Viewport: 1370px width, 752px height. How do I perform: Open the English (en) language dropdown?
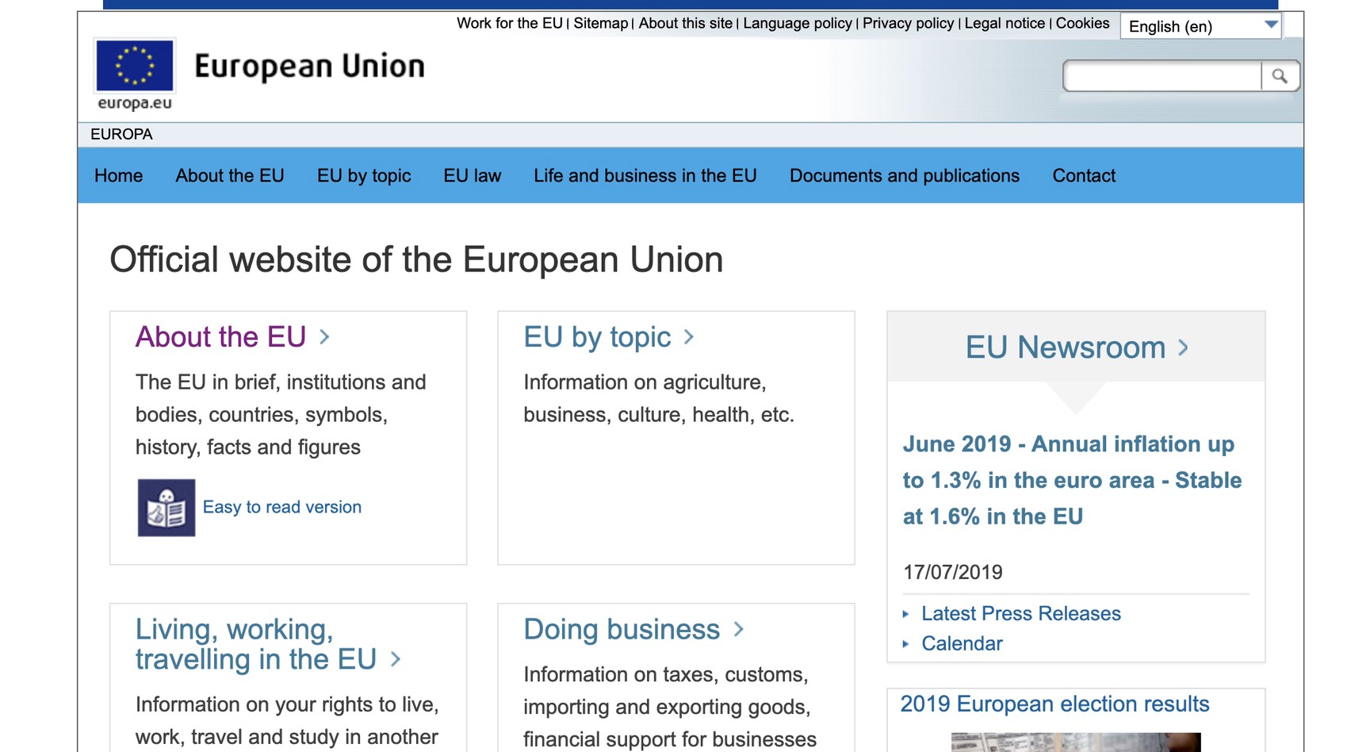click(x=1201, y=26)
